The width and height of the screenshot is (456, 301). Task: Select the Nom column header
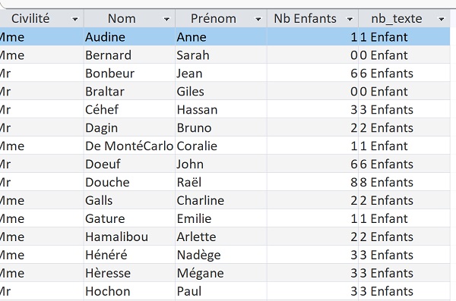tap(122, 19)
